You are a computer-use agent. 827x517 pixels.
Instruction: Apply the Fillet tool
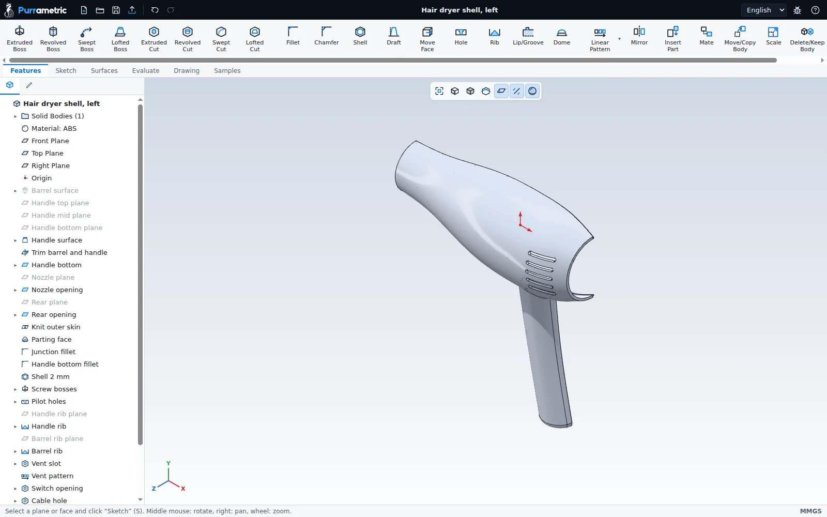tap(293, 36)
